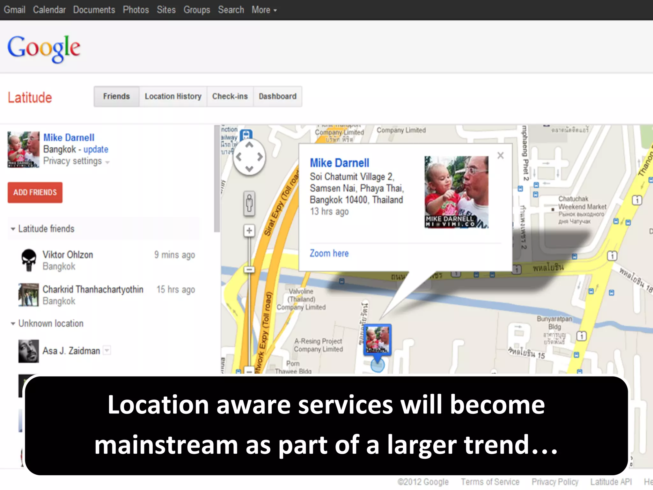The width and height of the screenshot is (653, 490).
Task: Zoom in with the plus button
Action: [x=249, y=230]
